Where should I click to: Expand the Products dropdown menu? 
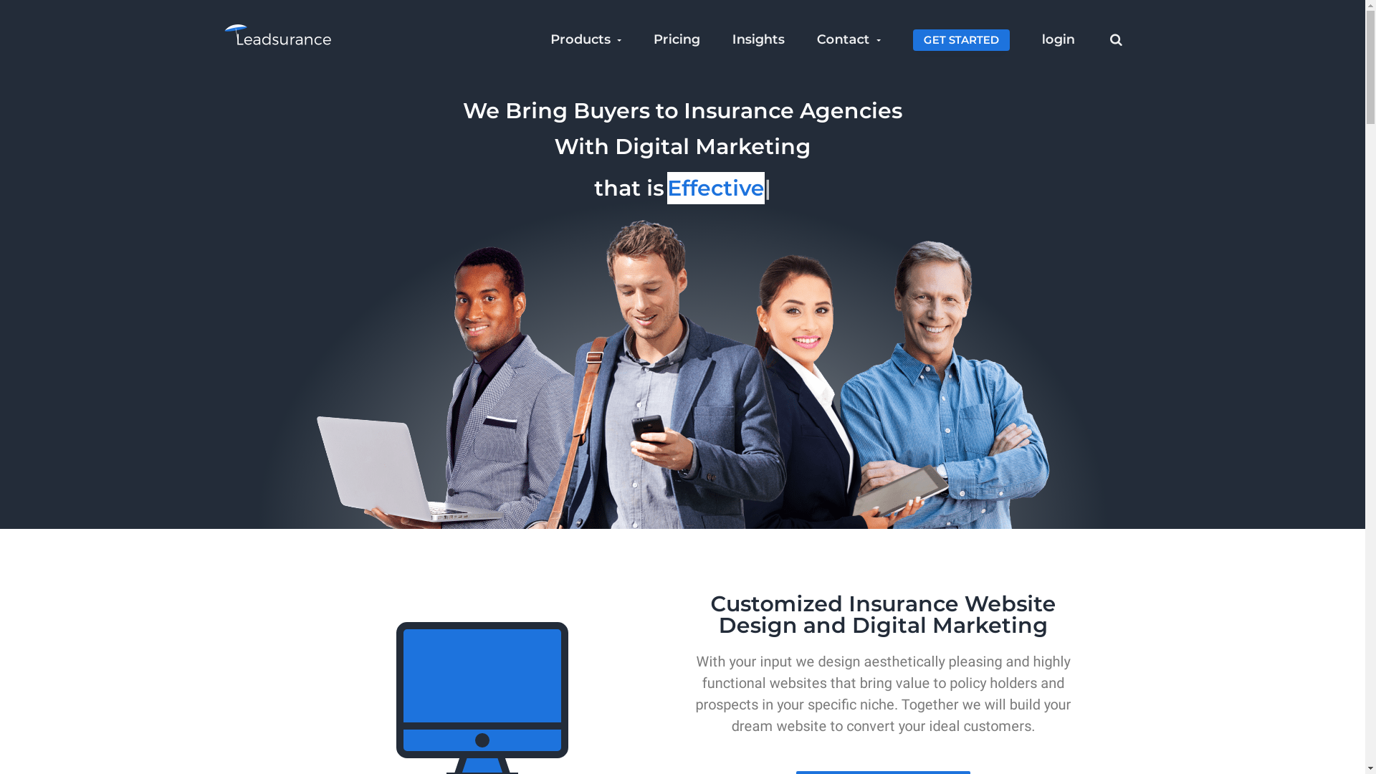tap(585, 39)
